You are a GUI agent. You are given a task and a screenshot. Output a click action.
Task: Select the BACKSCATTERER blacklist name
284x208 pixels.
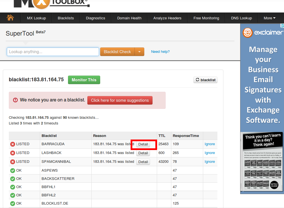tap(58, 179)
